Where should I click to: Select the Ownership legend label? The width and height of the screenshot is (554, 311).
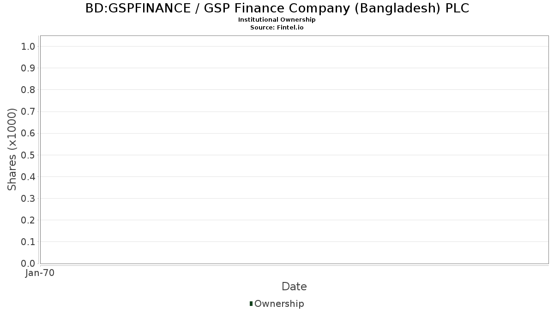coord(279,304)
